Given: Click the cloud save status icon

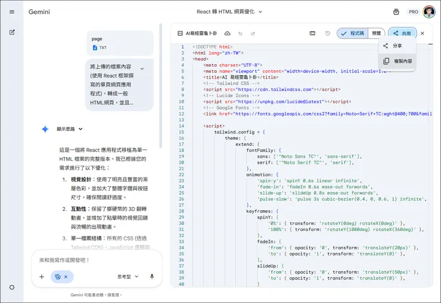Looking at the screenshot, I should [x=227, y=33].
